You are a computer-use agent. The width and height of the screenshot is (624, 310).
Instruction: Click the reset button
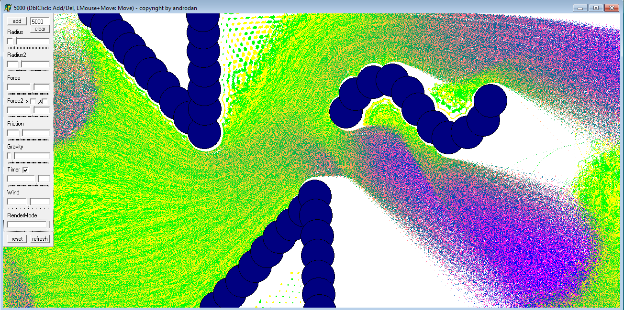pyautogui.click(x=17, y=238)
